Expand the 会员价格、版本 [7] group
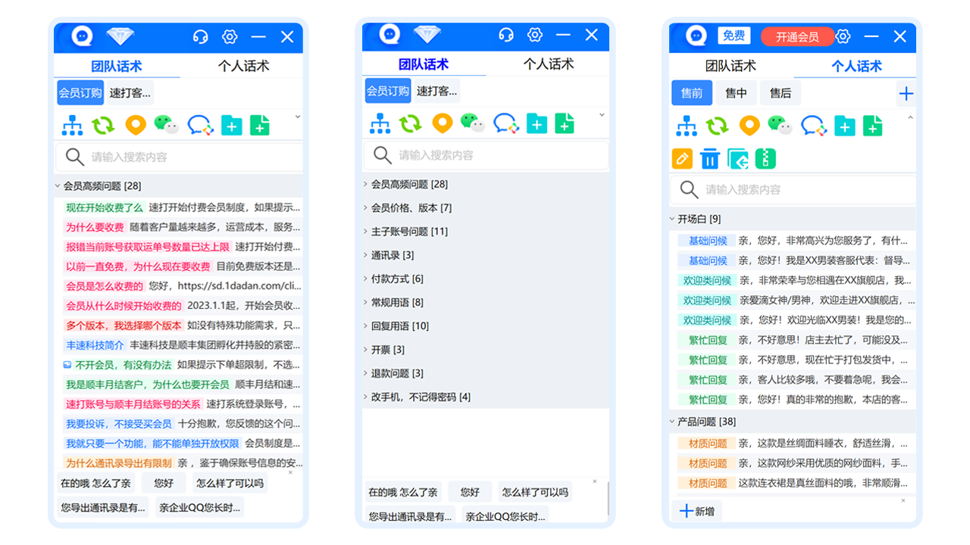The image size is (970, 545). point(411,208)
